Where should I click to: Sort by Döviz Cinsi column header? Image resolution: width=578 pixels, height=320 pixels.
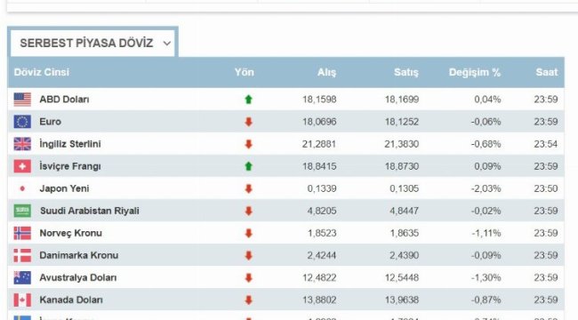click(42, 72)
